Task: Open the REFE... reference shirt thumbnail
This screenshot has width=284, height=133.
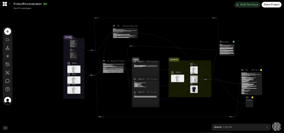Action: (x=177, y=78)
